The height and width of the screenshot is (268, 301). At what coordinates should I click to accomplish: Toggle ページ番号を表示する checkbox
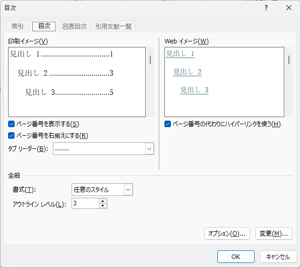(11, 124)
